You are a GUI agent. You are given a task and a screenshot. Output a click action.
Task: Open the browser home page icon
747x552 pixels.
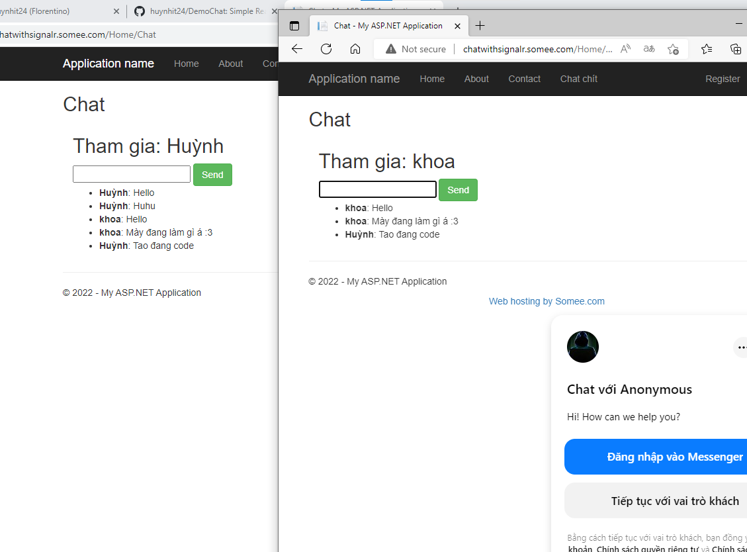[x=355, y=48]
